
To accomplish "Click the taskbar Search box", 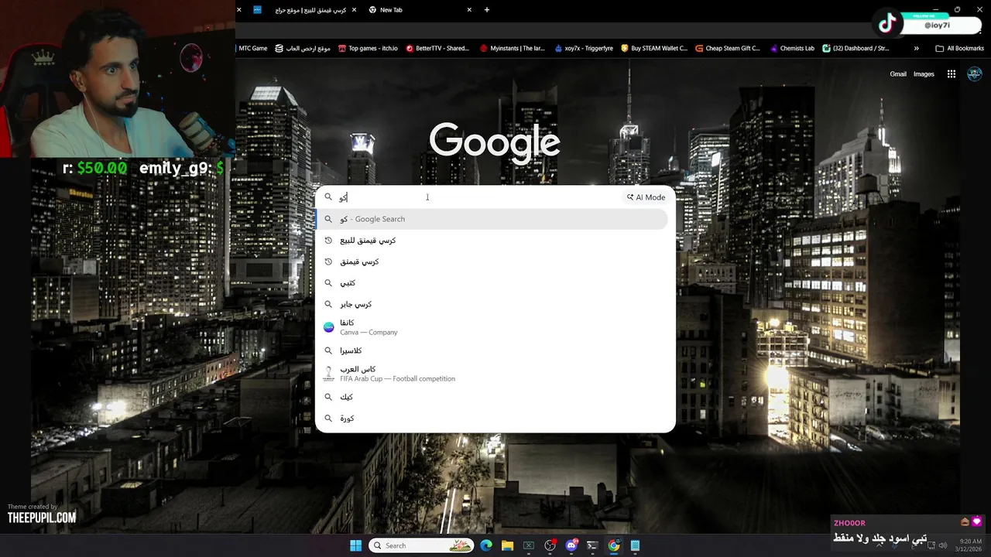I will tap(421, 545).
